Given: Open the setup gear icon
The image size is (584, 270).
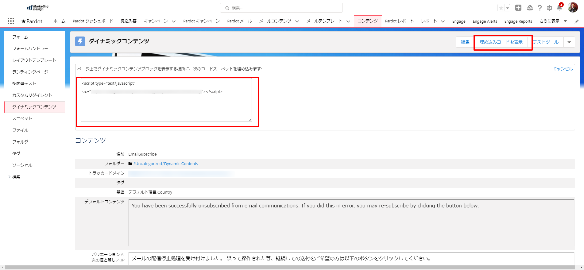Looking at the screenshot, I should pos(550,8).
